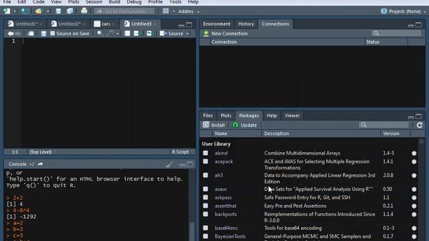Click the base64enc package remove icon
The width and height of the screenshot is (429, 241).
[x=414, y=228]
